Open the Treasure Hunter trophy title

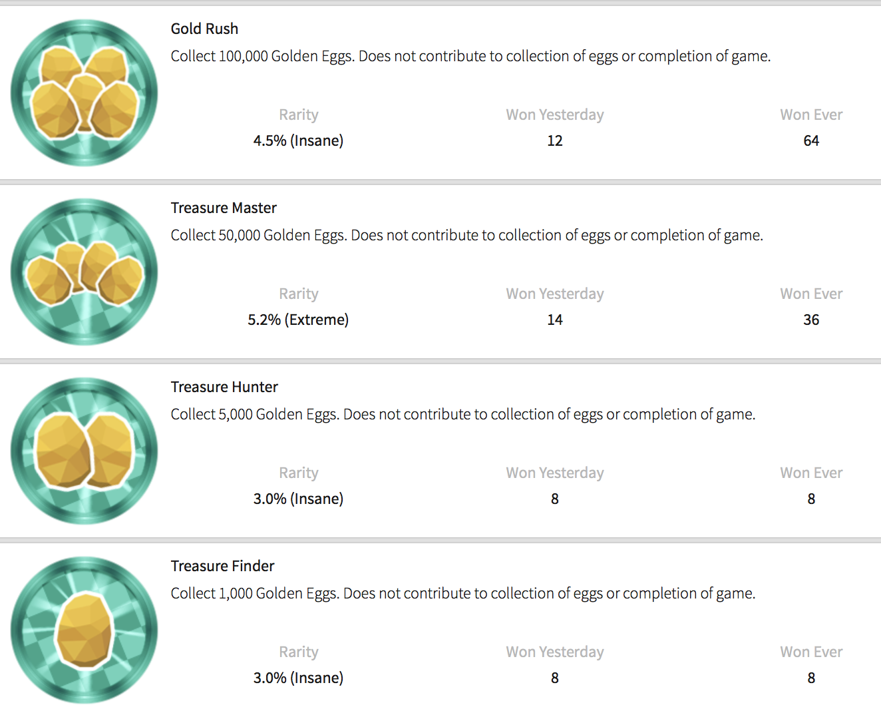[224, 387]
